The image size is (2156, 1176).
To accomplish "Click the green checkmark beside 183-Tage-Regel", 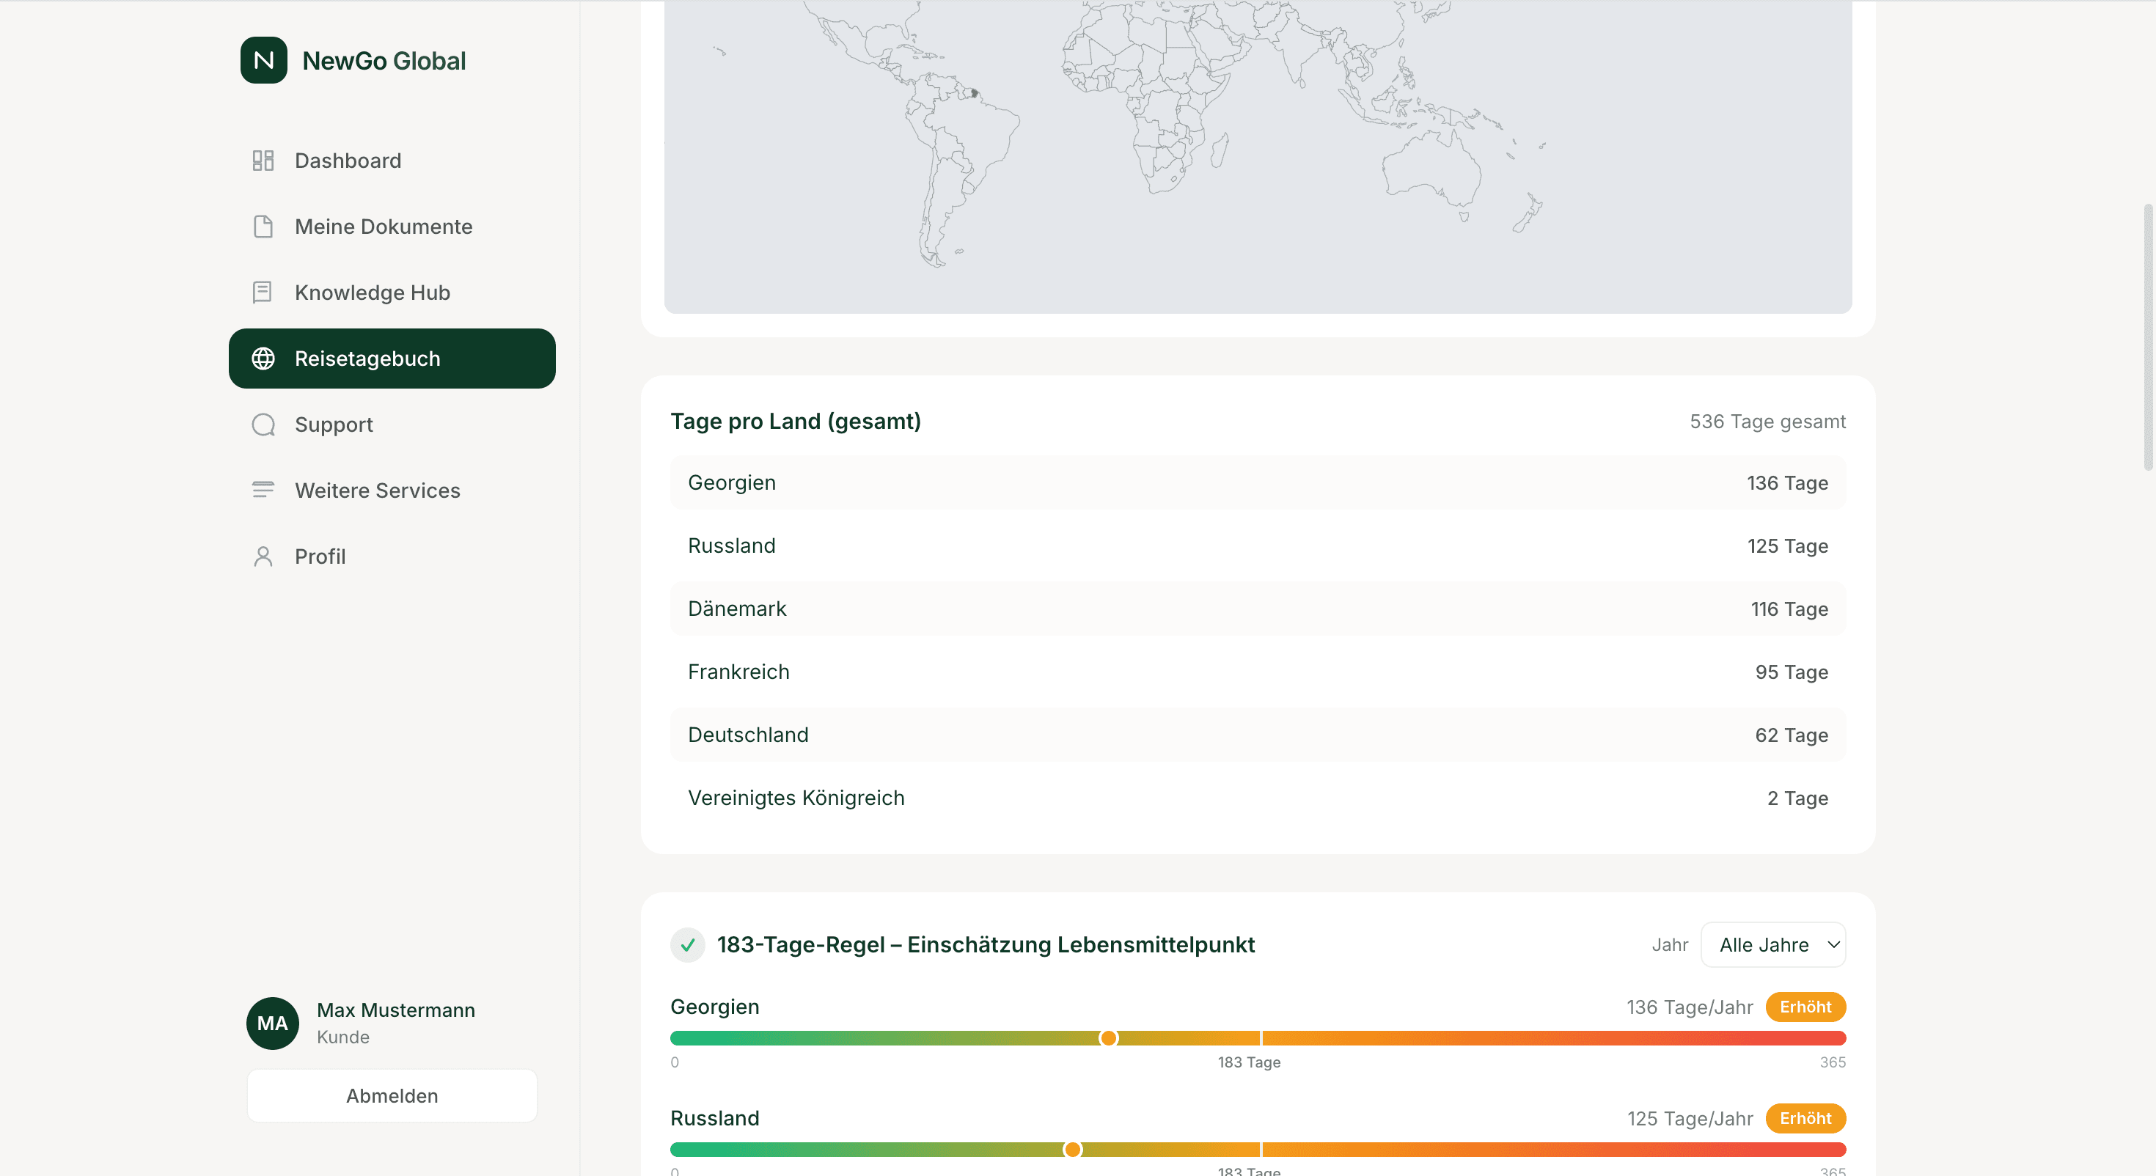I will click(x=687, y=945).
